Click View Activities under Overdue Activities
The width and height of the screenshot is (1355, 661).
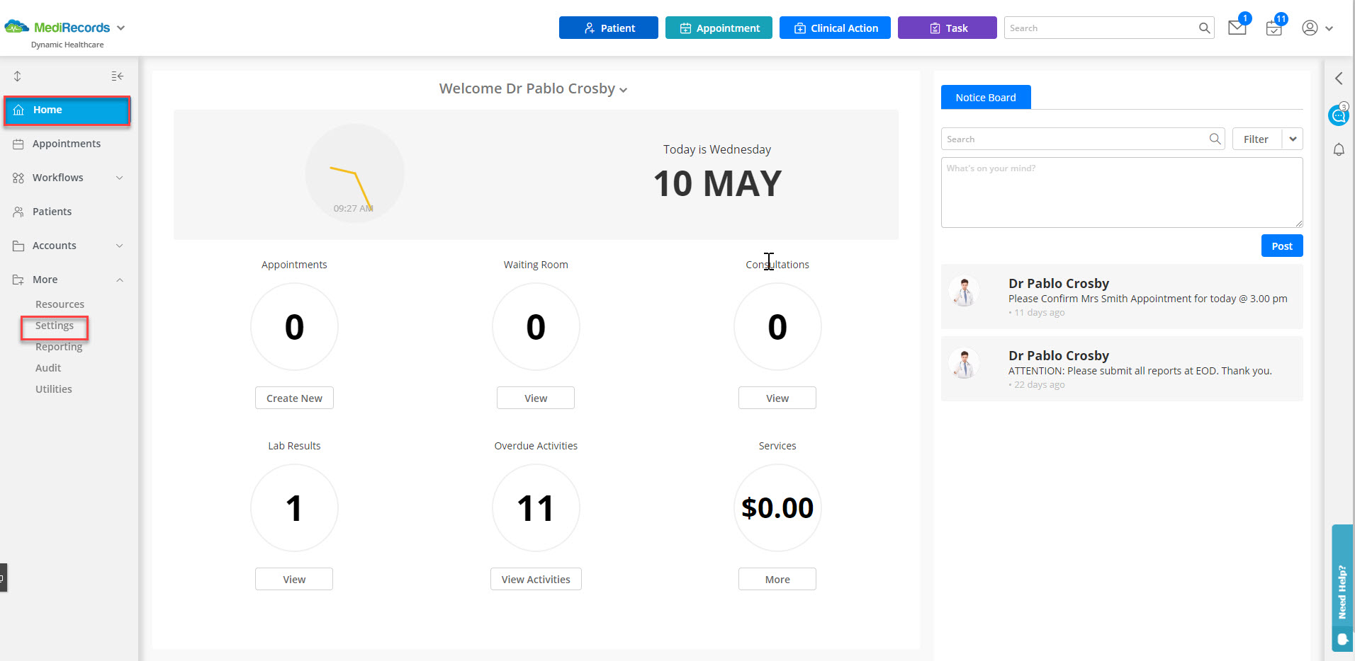535,579
